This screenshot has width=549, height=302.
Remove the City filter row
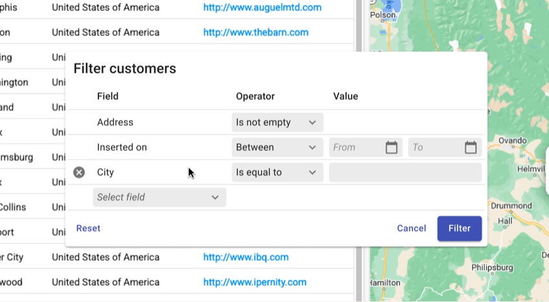pos(79,172)
